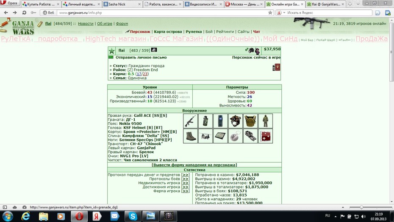Show hidden system tray icons

coord(336,216)
